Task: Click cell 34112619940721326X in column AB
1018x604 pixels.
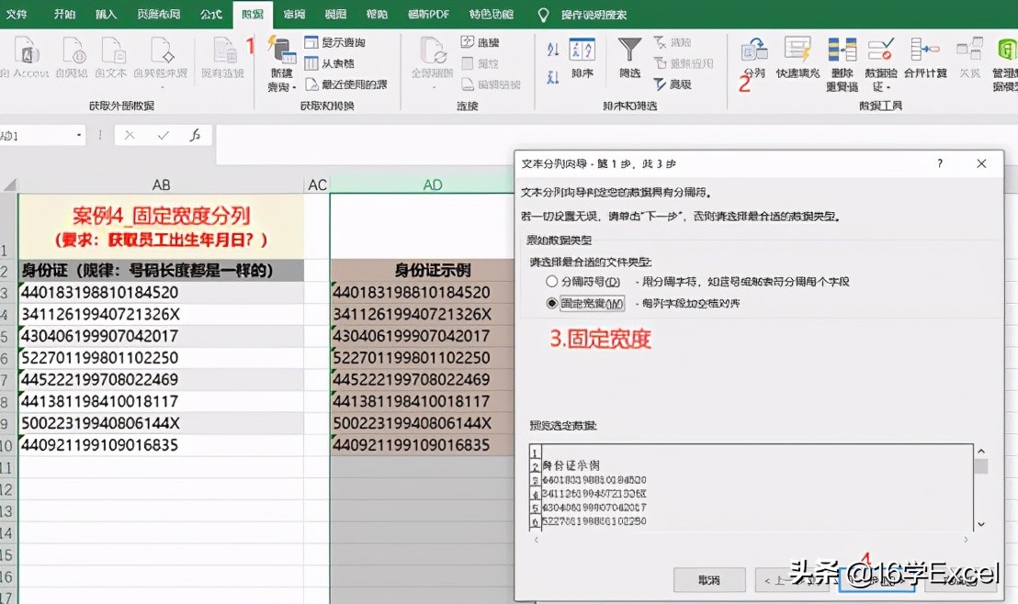Action: coord(161,314)
